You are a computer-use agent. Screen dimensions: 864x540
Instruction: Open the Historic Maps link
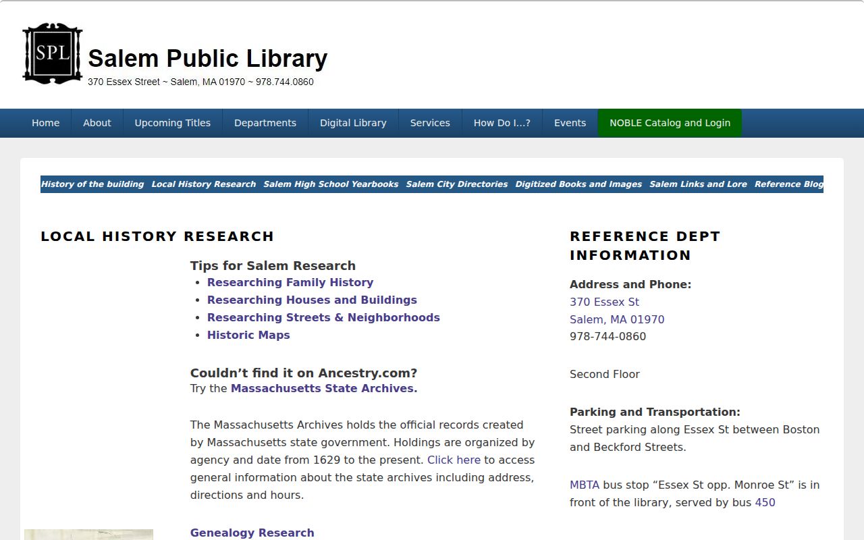click(x=248, y=335)
